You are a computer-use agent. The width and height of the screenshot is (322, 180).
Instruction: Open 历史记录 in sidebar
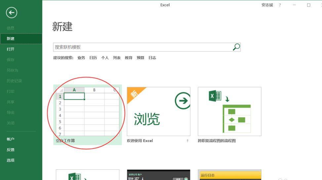(14, 81)
